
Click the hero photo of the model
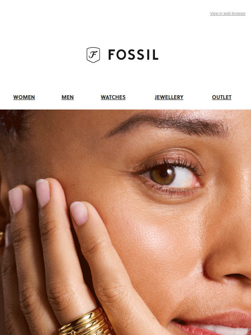125,222
